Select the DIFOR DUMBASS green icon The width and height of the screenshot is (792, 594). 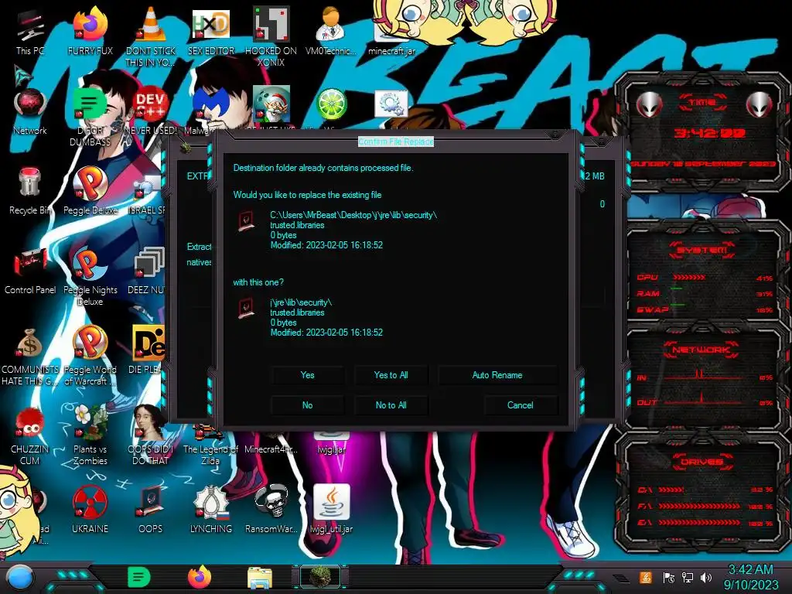(x=90, y=118)
